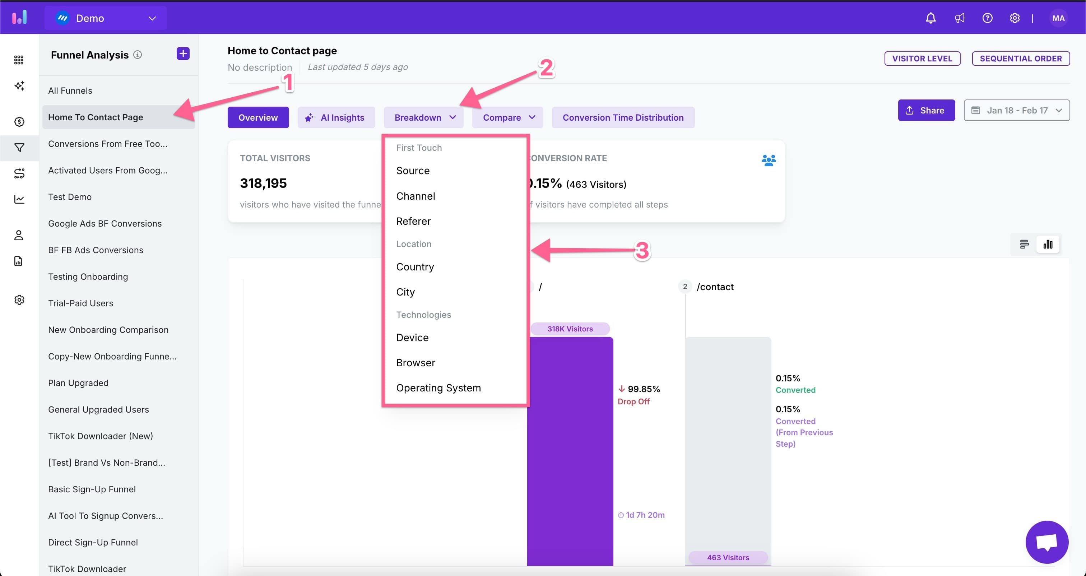The image size is (1086, 576).
Task: Toggle the VISITOR LEVEL option
Action: (x=922, y=59)
